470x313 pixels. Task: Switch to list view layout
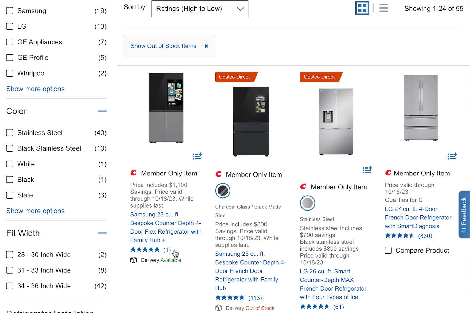(x=383, y=8)
